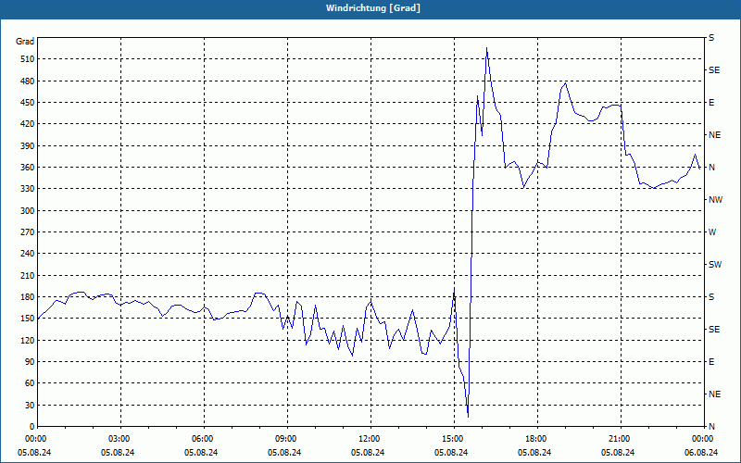Click the 330 y-axis value
This screenshot has width=741, height=463.
tap(27, 189)
